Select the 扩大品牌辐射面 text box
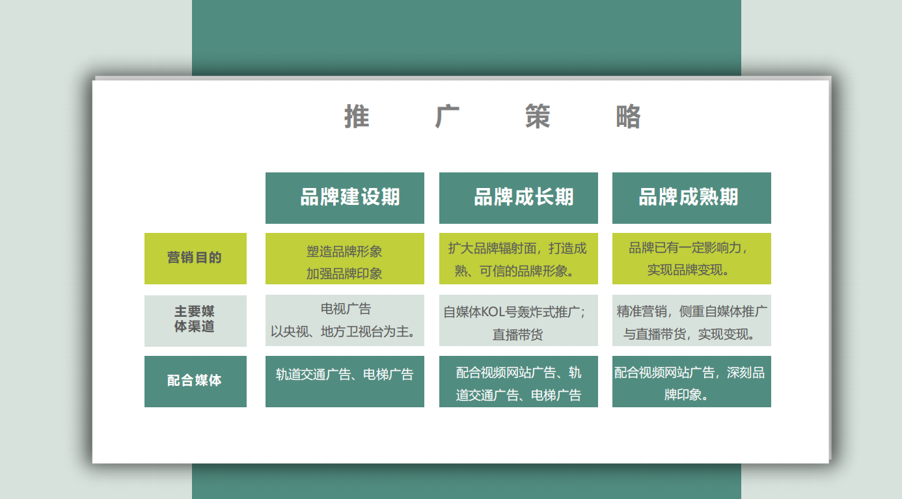Screen dimensions: 902x499 (519, 259)
